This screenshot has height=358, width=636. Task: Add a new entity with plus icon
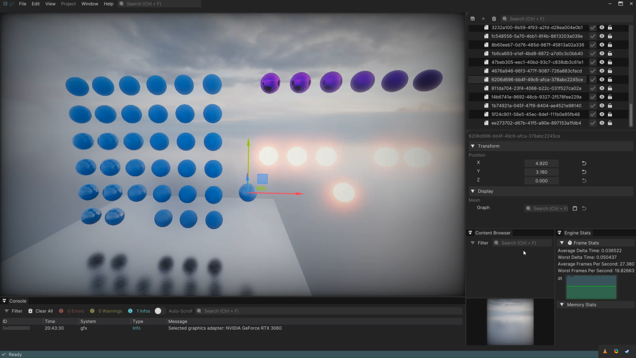483,19
